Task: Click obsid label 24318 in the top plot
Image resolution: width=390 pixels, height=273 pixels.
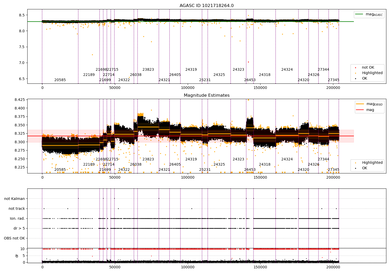Action: (265, 75)
